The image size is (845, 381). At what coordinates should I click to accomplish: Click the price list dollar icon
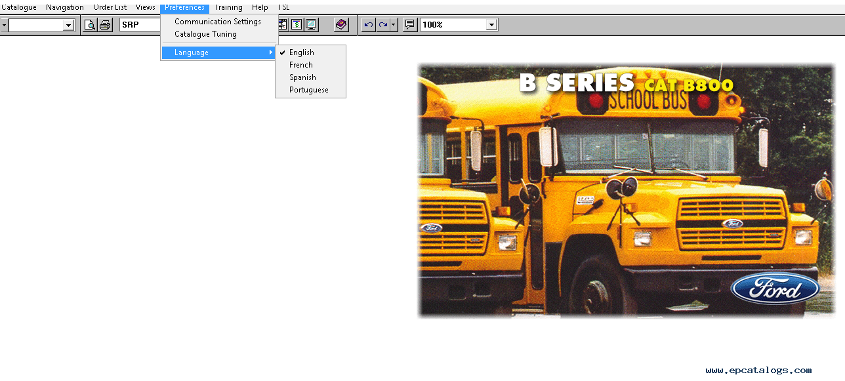pos(297,25)
